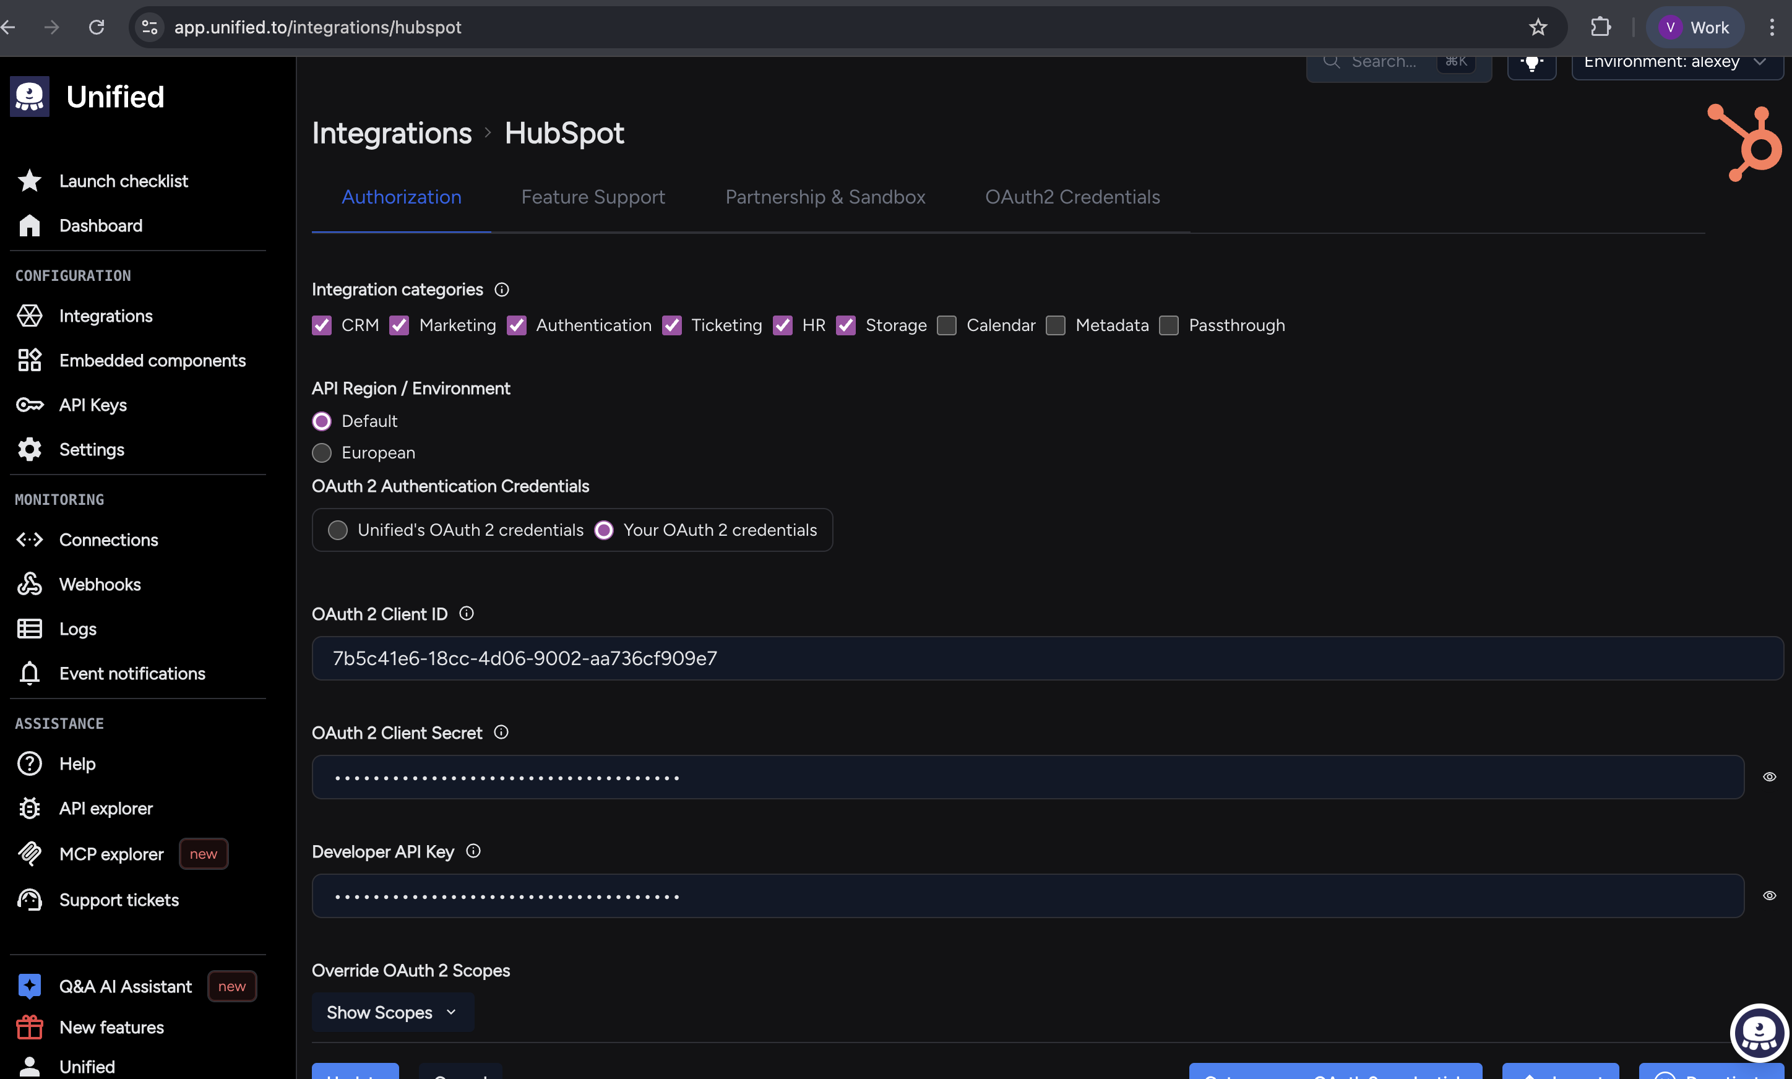This screenshot has width=1792, height=1079.
Task: Open the Work browser profile menu
Action: 1695,28
